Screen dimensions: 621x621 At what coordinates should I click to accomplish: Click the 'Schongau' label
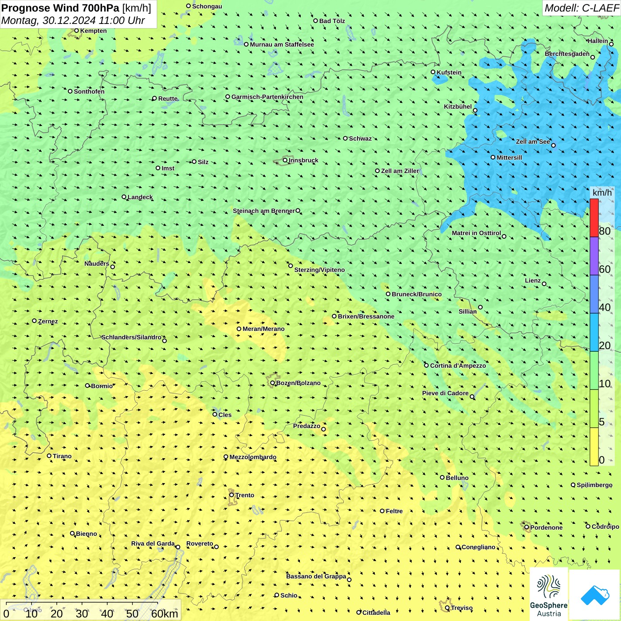207,6
